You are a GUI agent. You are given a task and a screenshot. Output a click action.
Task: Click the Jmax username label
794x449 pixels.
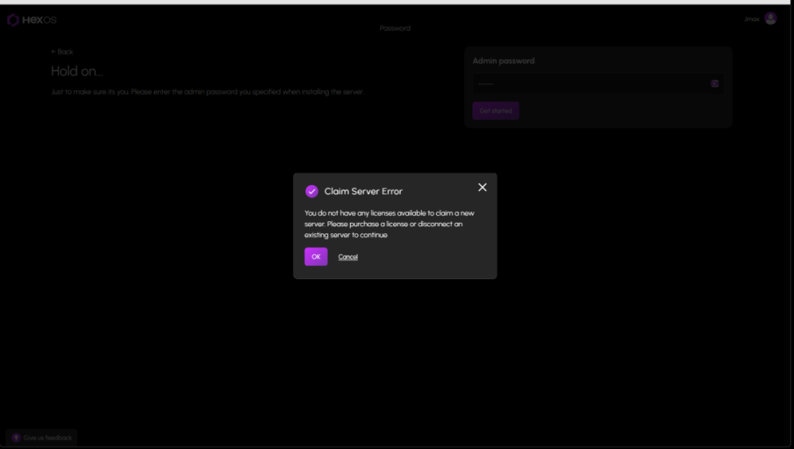[x=751, y=19]
